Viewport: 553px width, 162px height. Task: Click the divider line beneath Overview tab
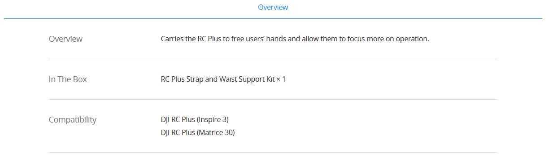pyautogui.click(x=273, y=18)
